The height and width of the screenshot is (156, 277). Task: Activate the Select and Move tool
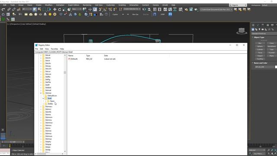(55, 10)
